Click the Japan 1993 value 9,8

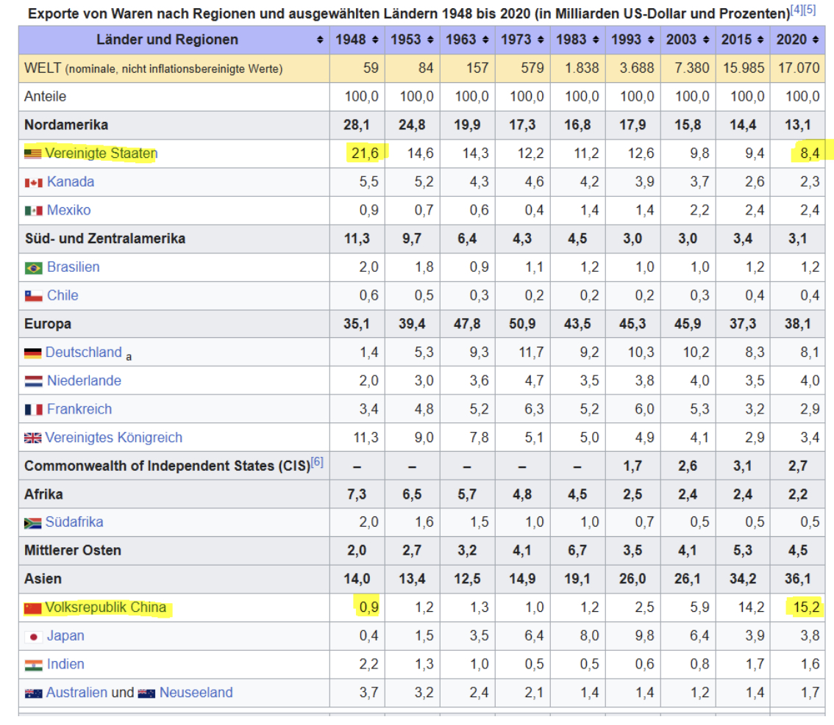pyautogui.click(x=645, y=636)
